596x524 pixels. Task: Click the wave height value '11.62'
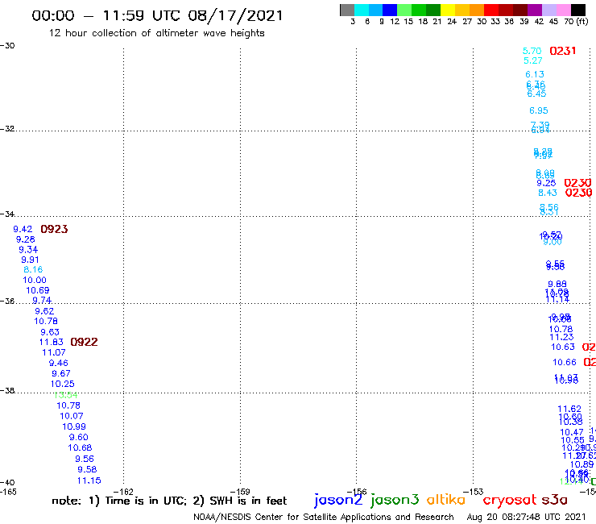point(569,409)
